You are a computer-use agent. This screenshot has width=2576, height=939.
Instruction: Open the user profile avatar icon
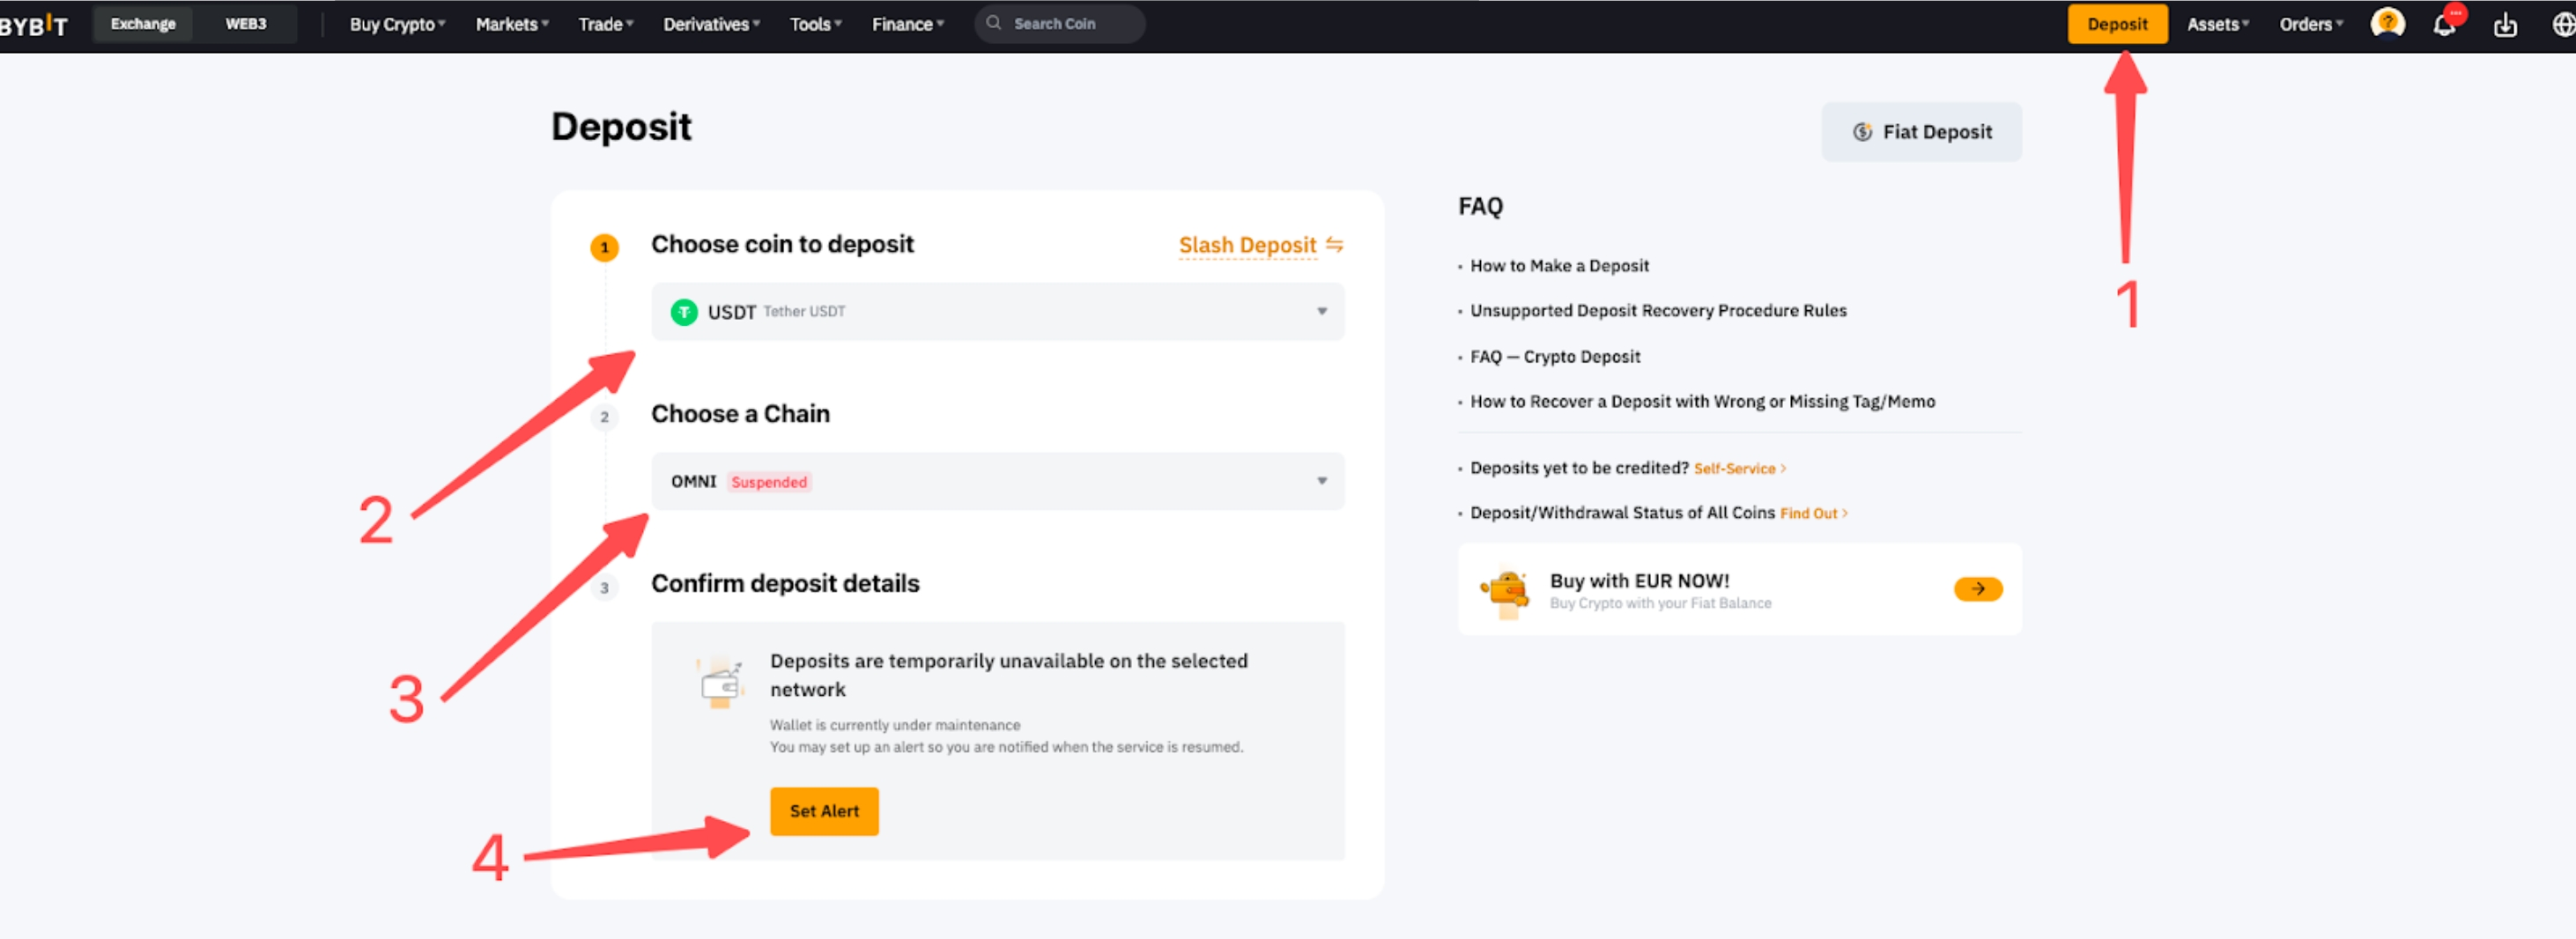(2387, 23)
